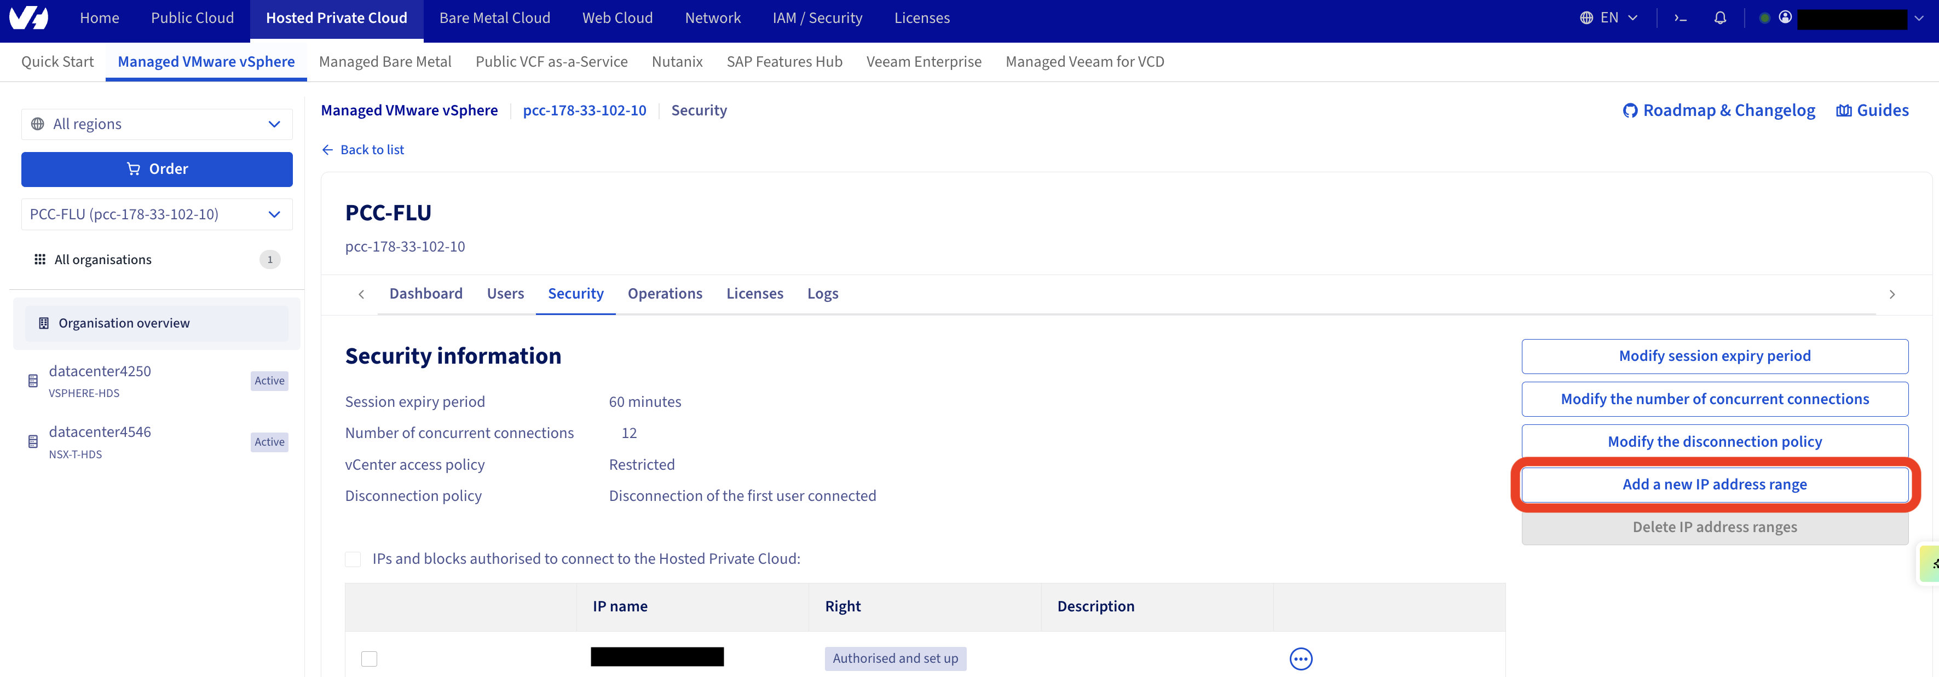This screenshot has width=1939, height=677.
Task: Tick the checkbox for the first IP row
Action: pyautogui.click(x=369, y=659)
